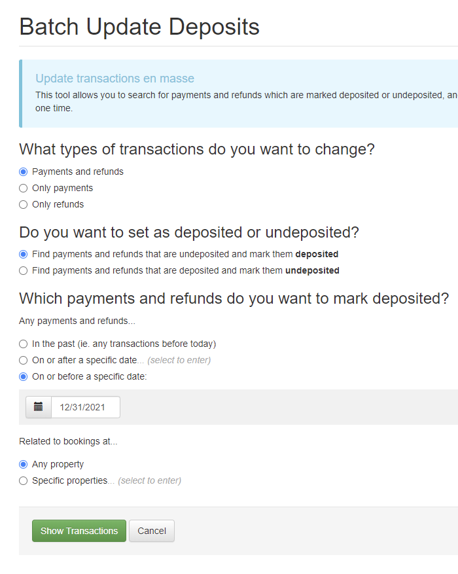Screen dimensions: 458x574
Task: Click the calendar icon beside the date
Action: (39, 407)
